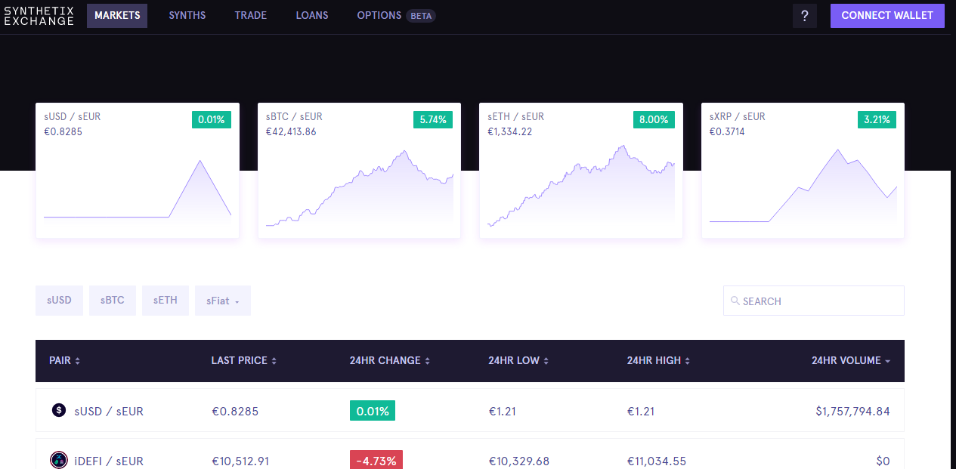
Task: Click the Synthetix Exchange logo
Action: (x=39, y=15)
